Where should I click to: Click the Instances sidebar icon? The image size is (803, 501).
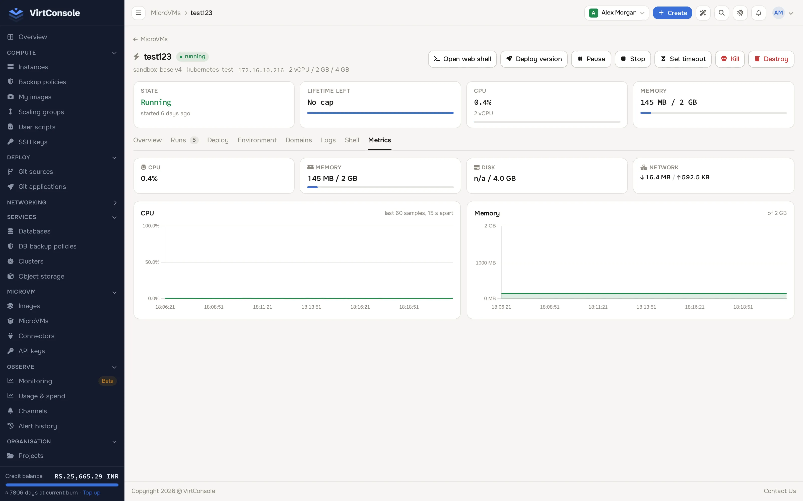tap(11, 67)
